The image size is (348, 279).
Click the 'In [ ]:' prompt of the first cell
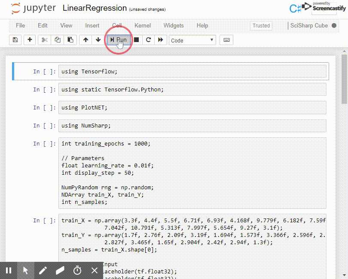[44, 72]
